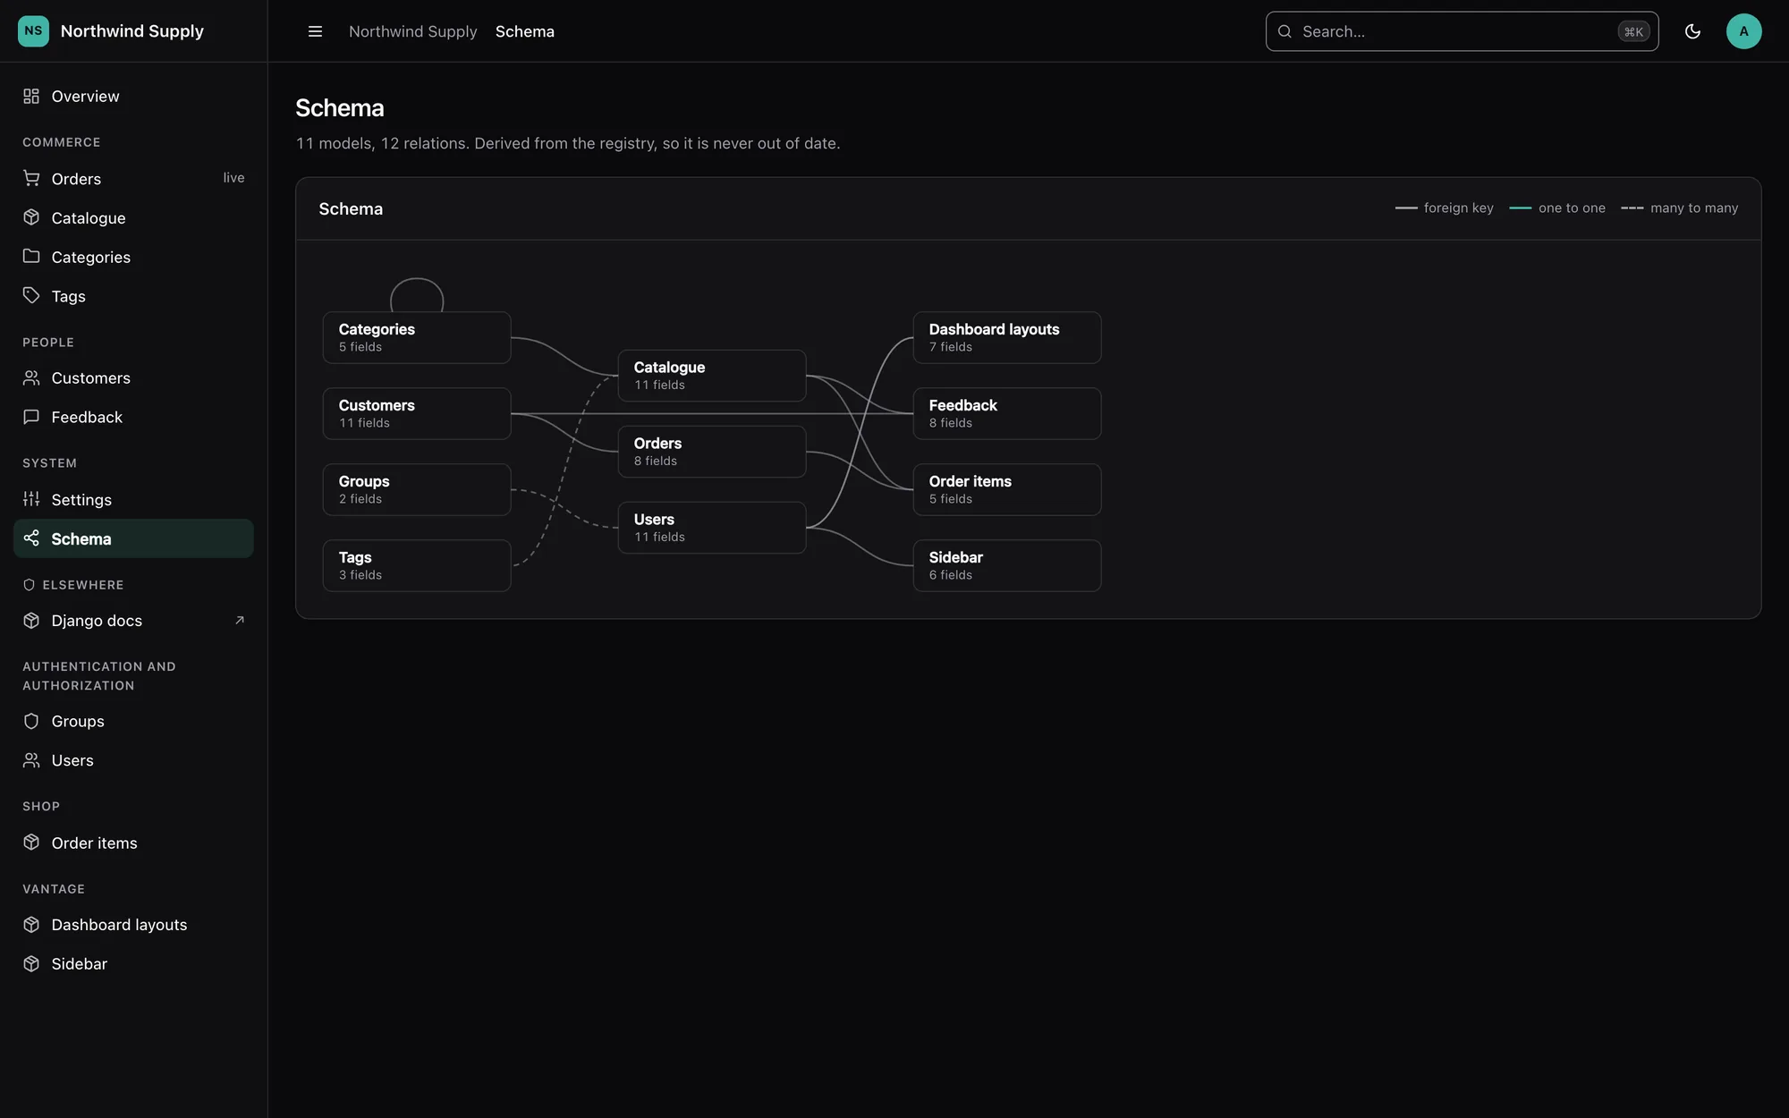Screen dimensions: 1789x1118
Task: Click the Order items box icon
Action: [31, 843]
